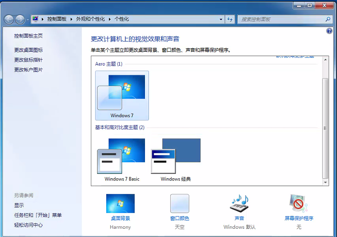Open the 桌面背景 text link

(120, 218)
